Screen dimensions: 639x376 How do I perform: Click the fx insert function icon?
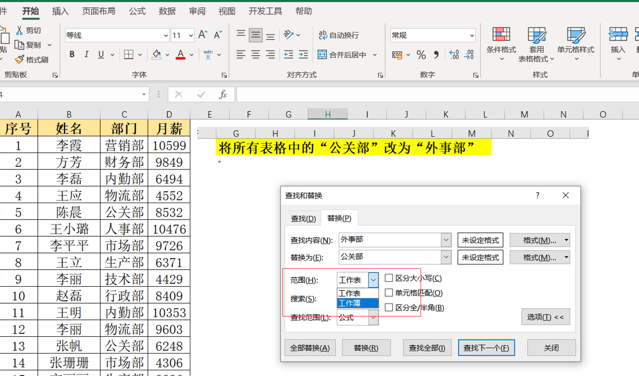click(222, 94)
